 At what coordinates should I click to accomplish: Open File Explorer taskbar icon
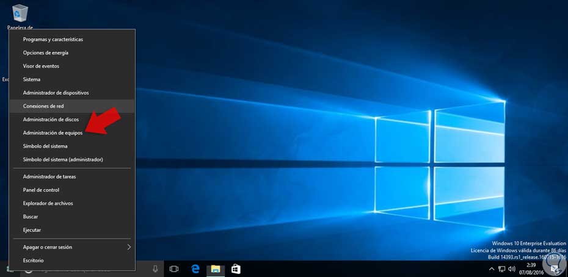click(216, 269)
